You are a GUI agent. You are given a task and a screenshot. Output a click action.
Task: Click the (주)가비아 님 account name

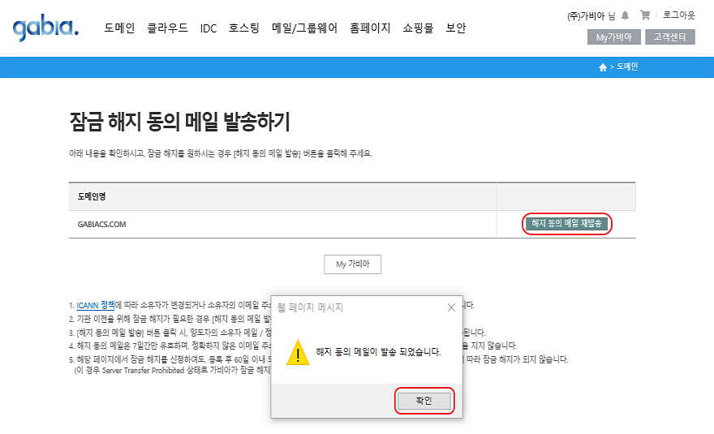[591, 16]
